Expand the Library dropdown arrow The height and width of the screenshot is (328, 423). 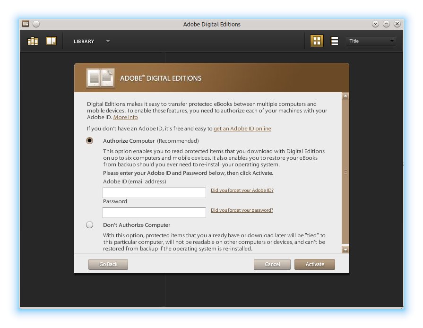pyautogui.click(x=108, y=41)
